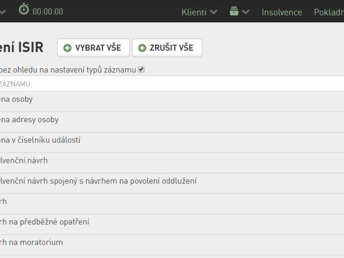344x258 pixels.
Task: Open the Klienti menu
Action: point(194,12)
